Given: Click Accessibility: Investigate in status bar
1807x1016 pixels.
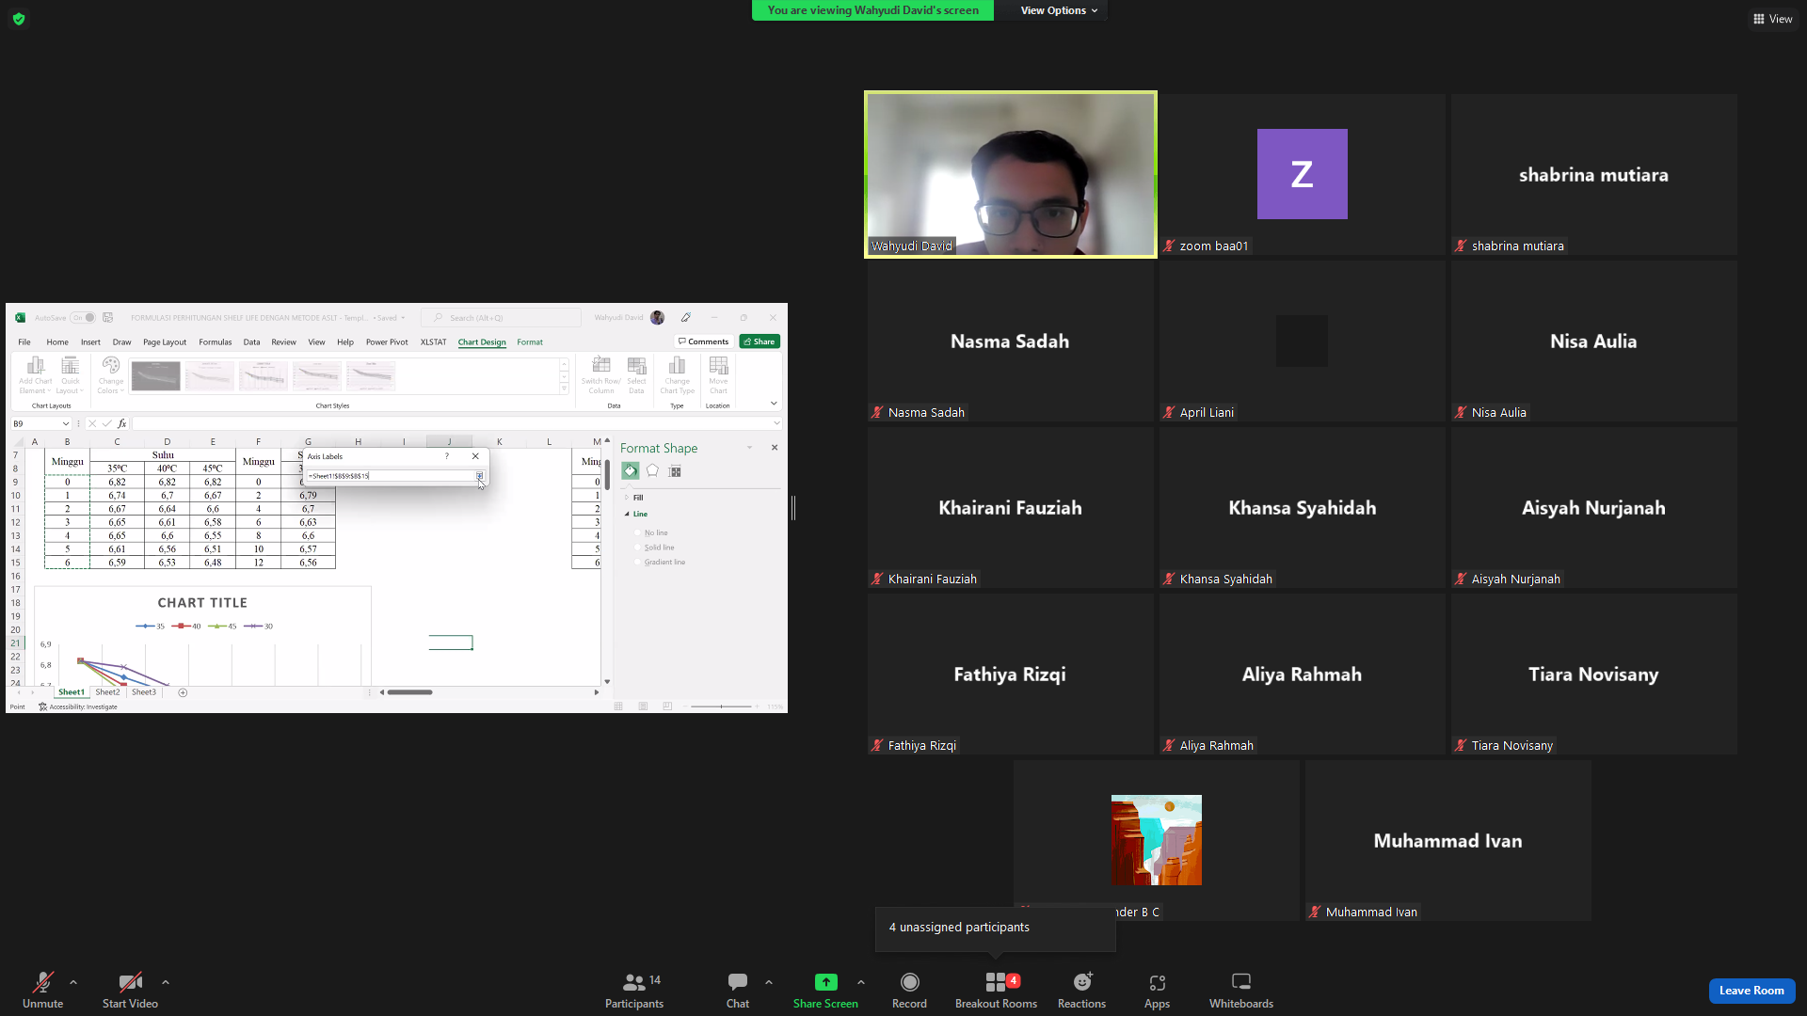Looking at the screenshot, I should tap(78, 706).
